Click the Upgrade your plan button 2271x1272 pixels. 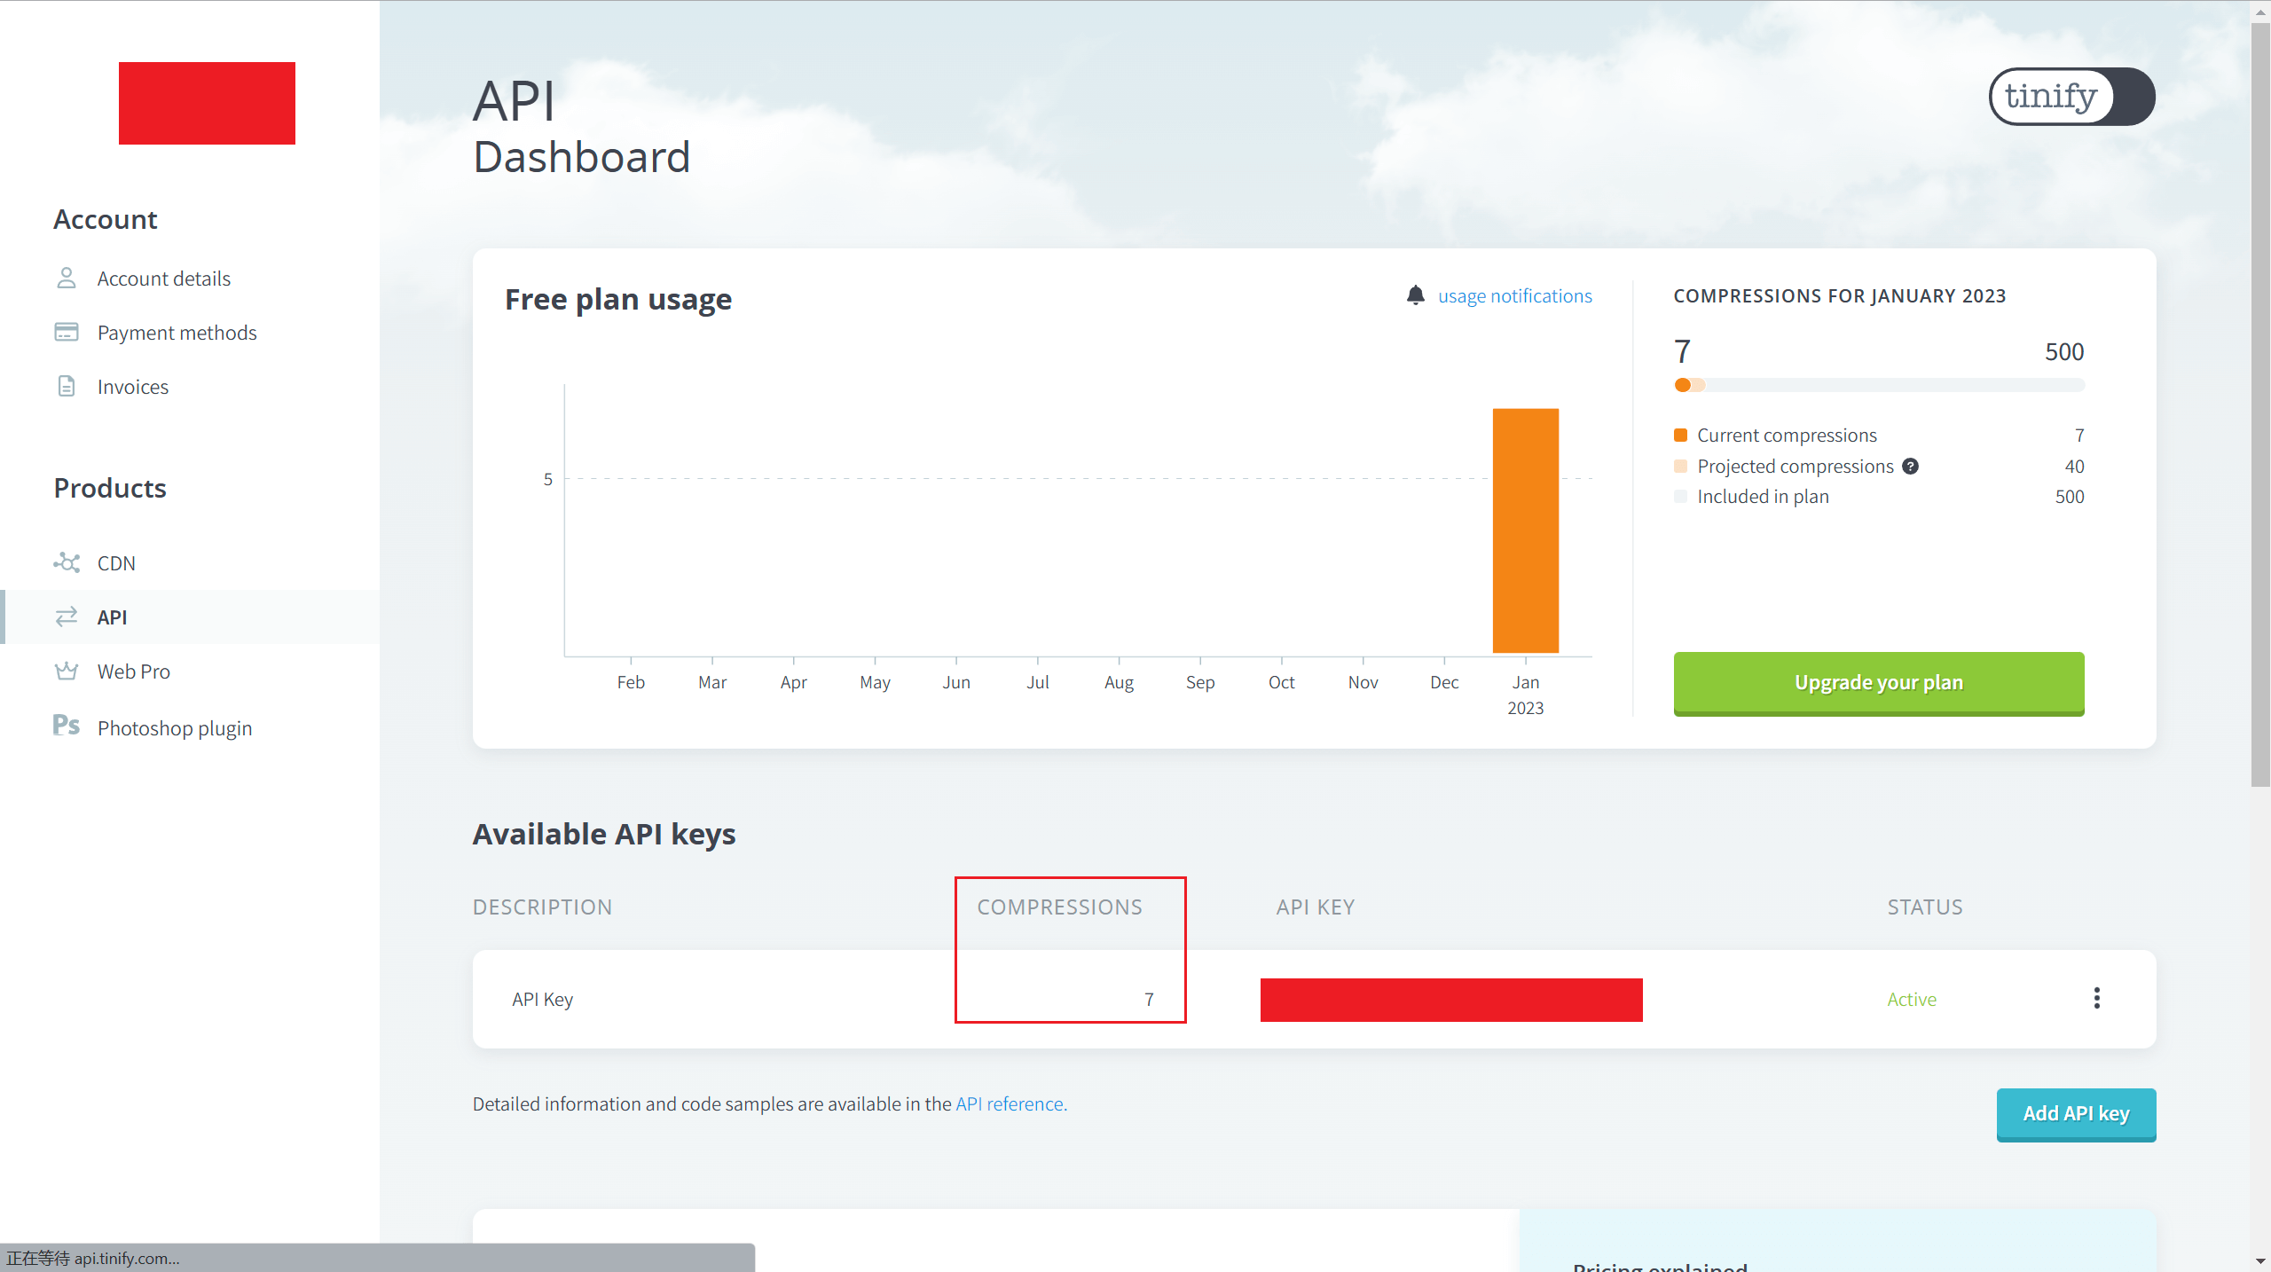pos(1879,683)
